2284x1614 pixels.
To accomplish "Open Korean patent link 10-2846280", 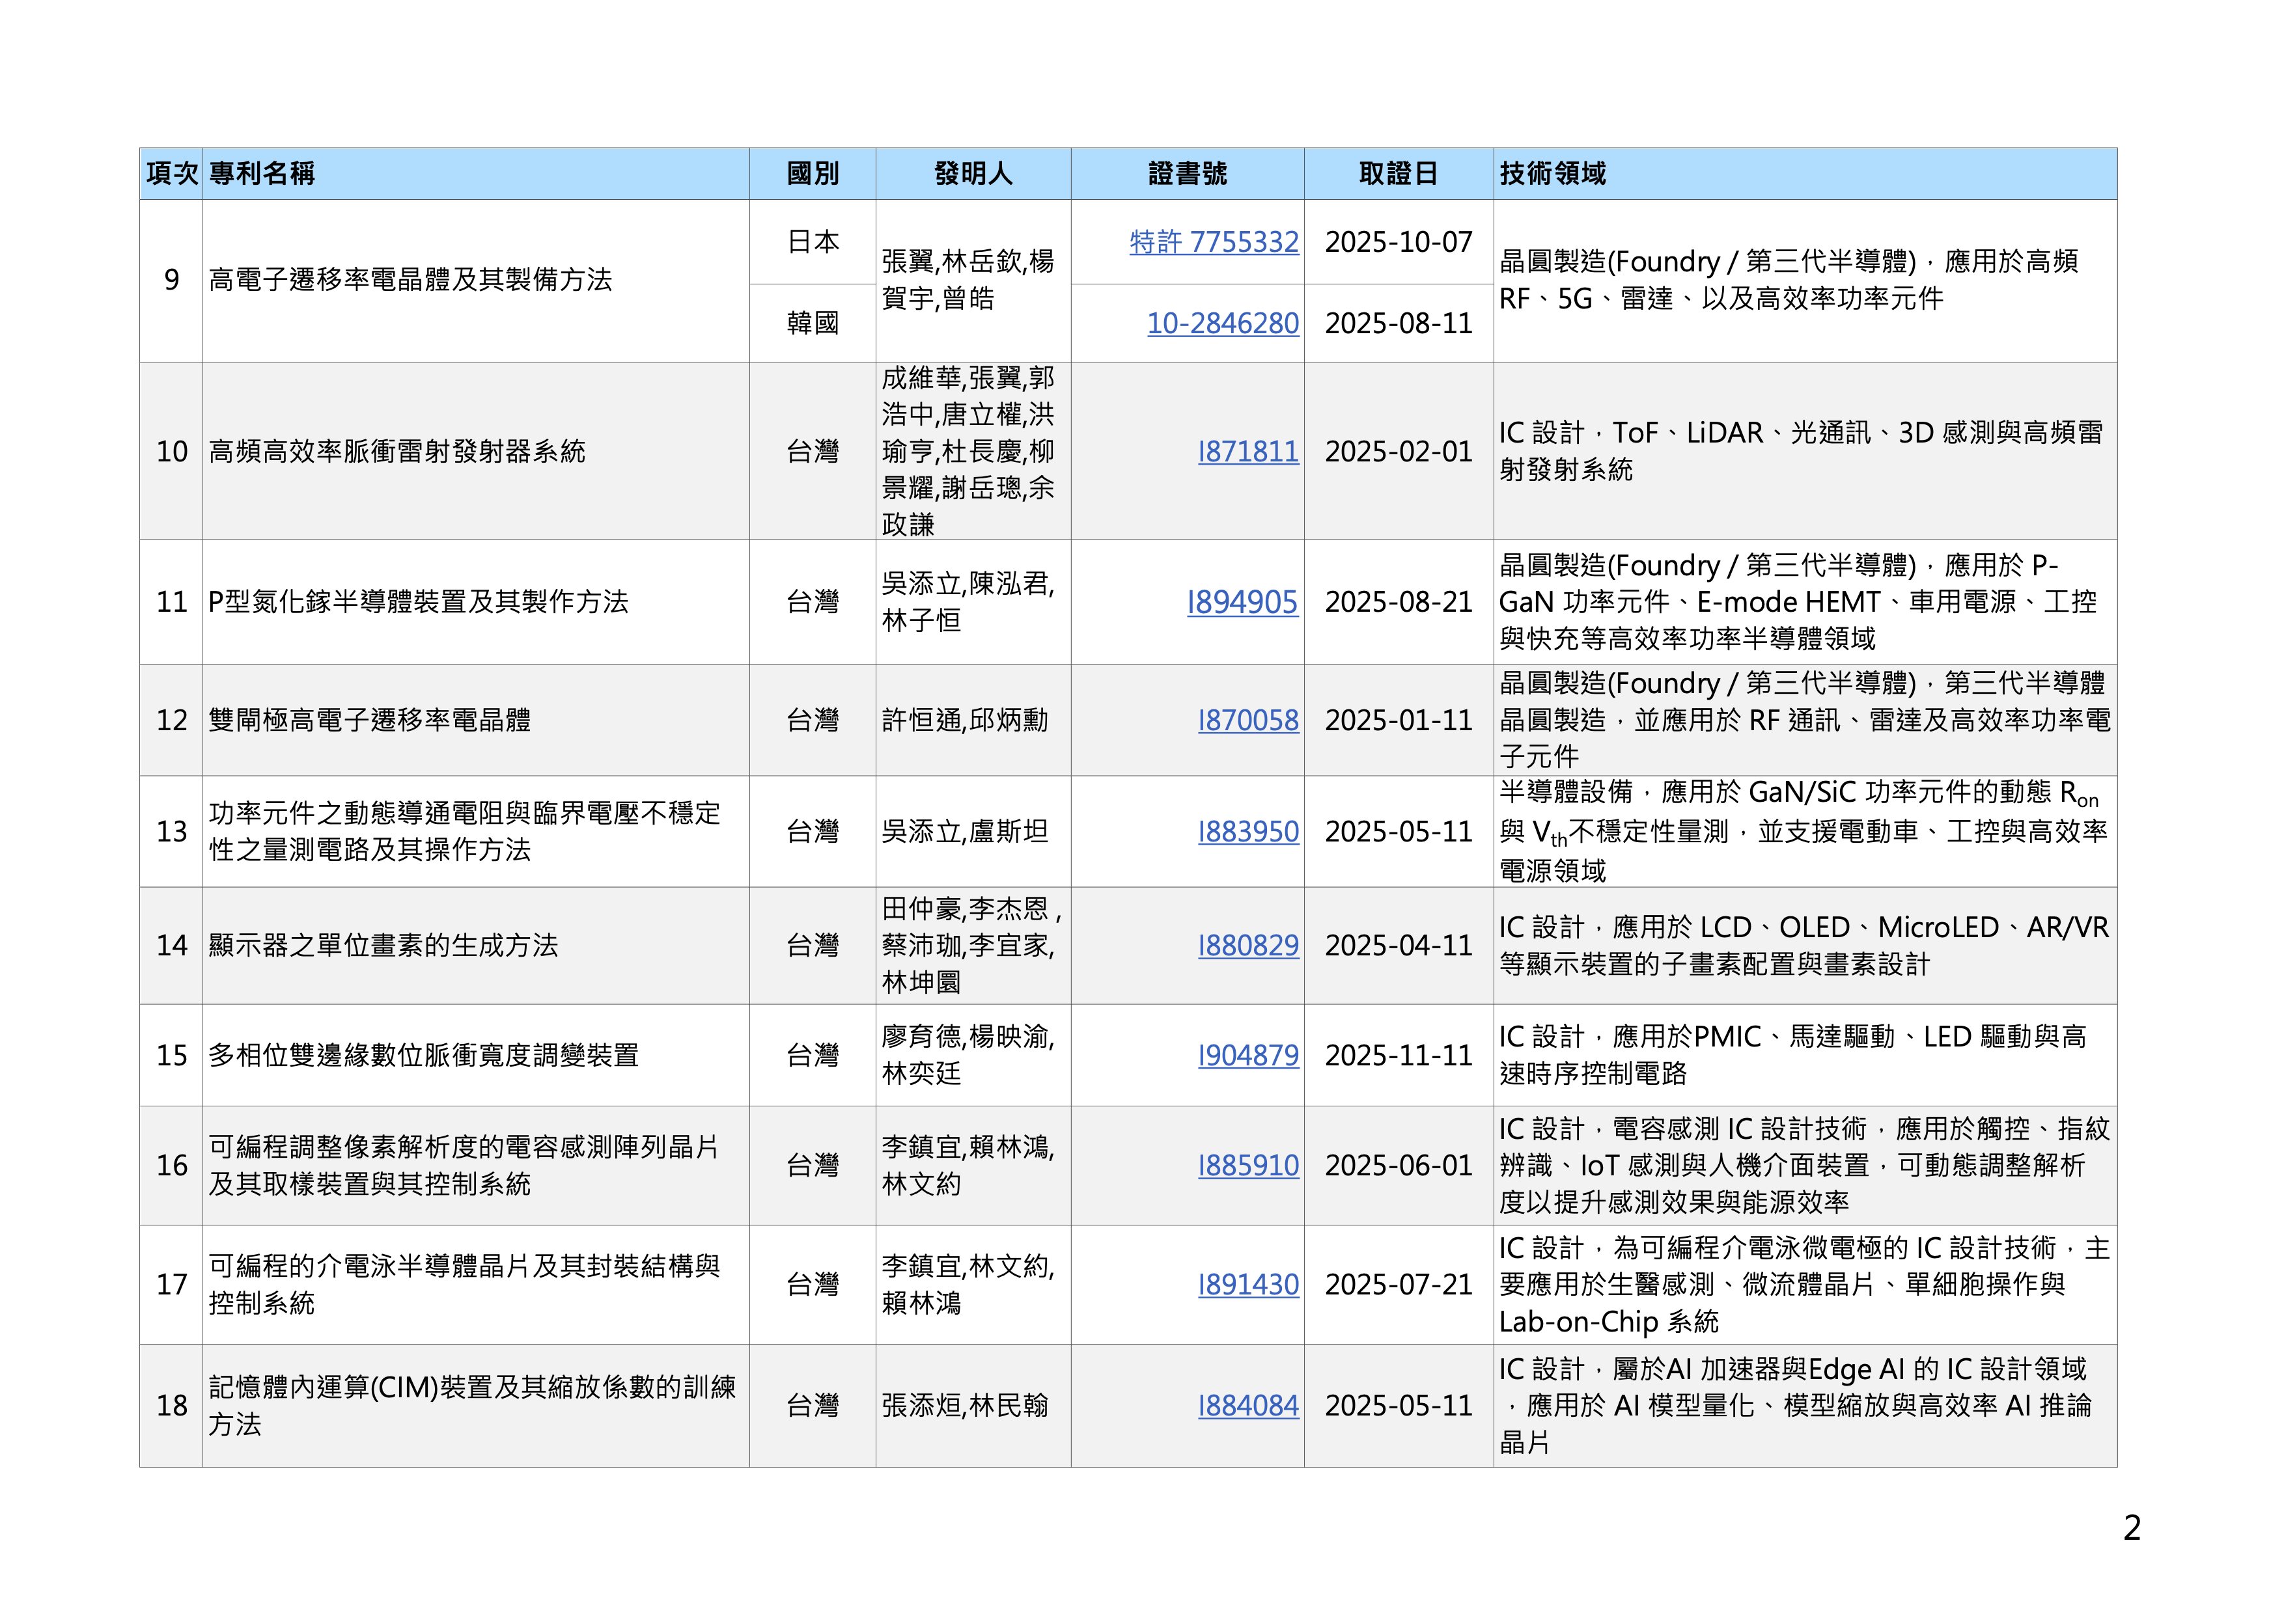I will (1223, 323).
